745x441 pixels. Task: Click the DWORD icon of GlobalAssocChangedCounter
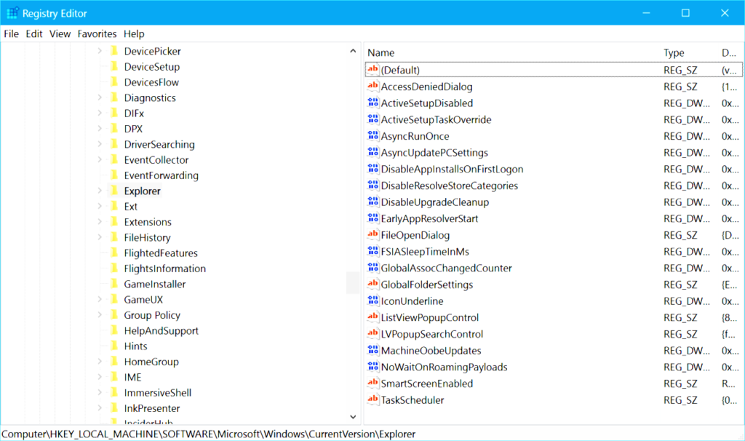(373, 268)
